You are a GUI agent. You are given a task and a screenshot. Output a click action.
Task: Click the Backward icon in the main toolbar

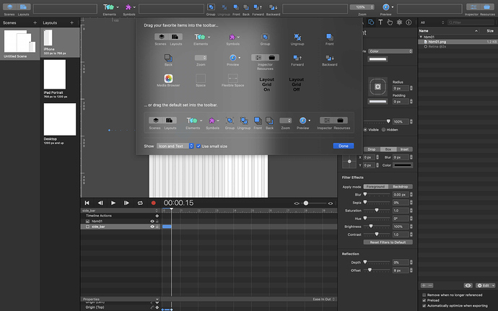pyautogui.click(x=273, y=7)
